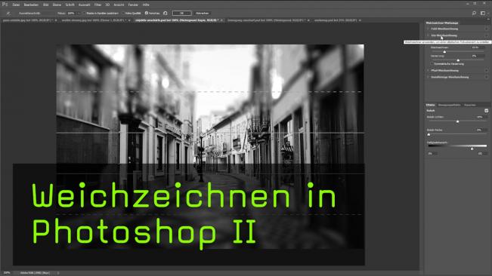Screen dimensions: 492x276
Task: Close the active document tab
Action: (x=221, y=20)
